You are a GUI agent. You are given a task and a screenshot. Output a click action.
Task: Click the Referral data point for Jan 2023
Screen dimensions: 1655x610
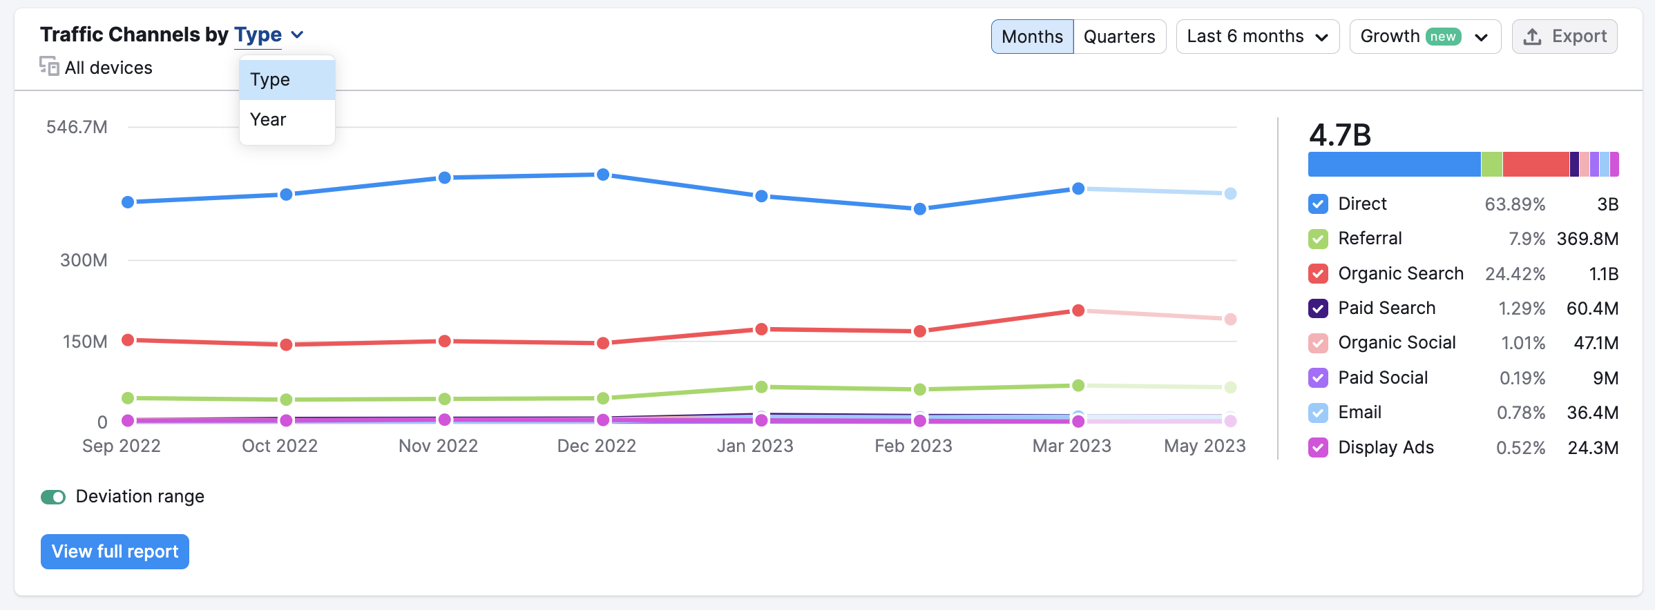761,387
